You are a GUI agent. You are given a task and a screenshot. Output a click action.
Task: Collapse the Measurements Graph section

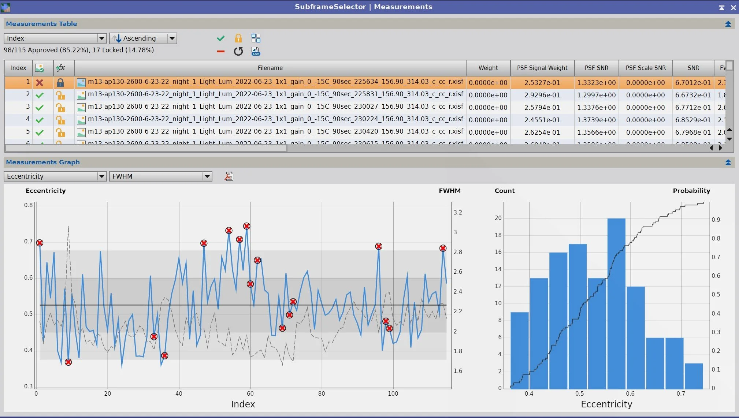728,162
